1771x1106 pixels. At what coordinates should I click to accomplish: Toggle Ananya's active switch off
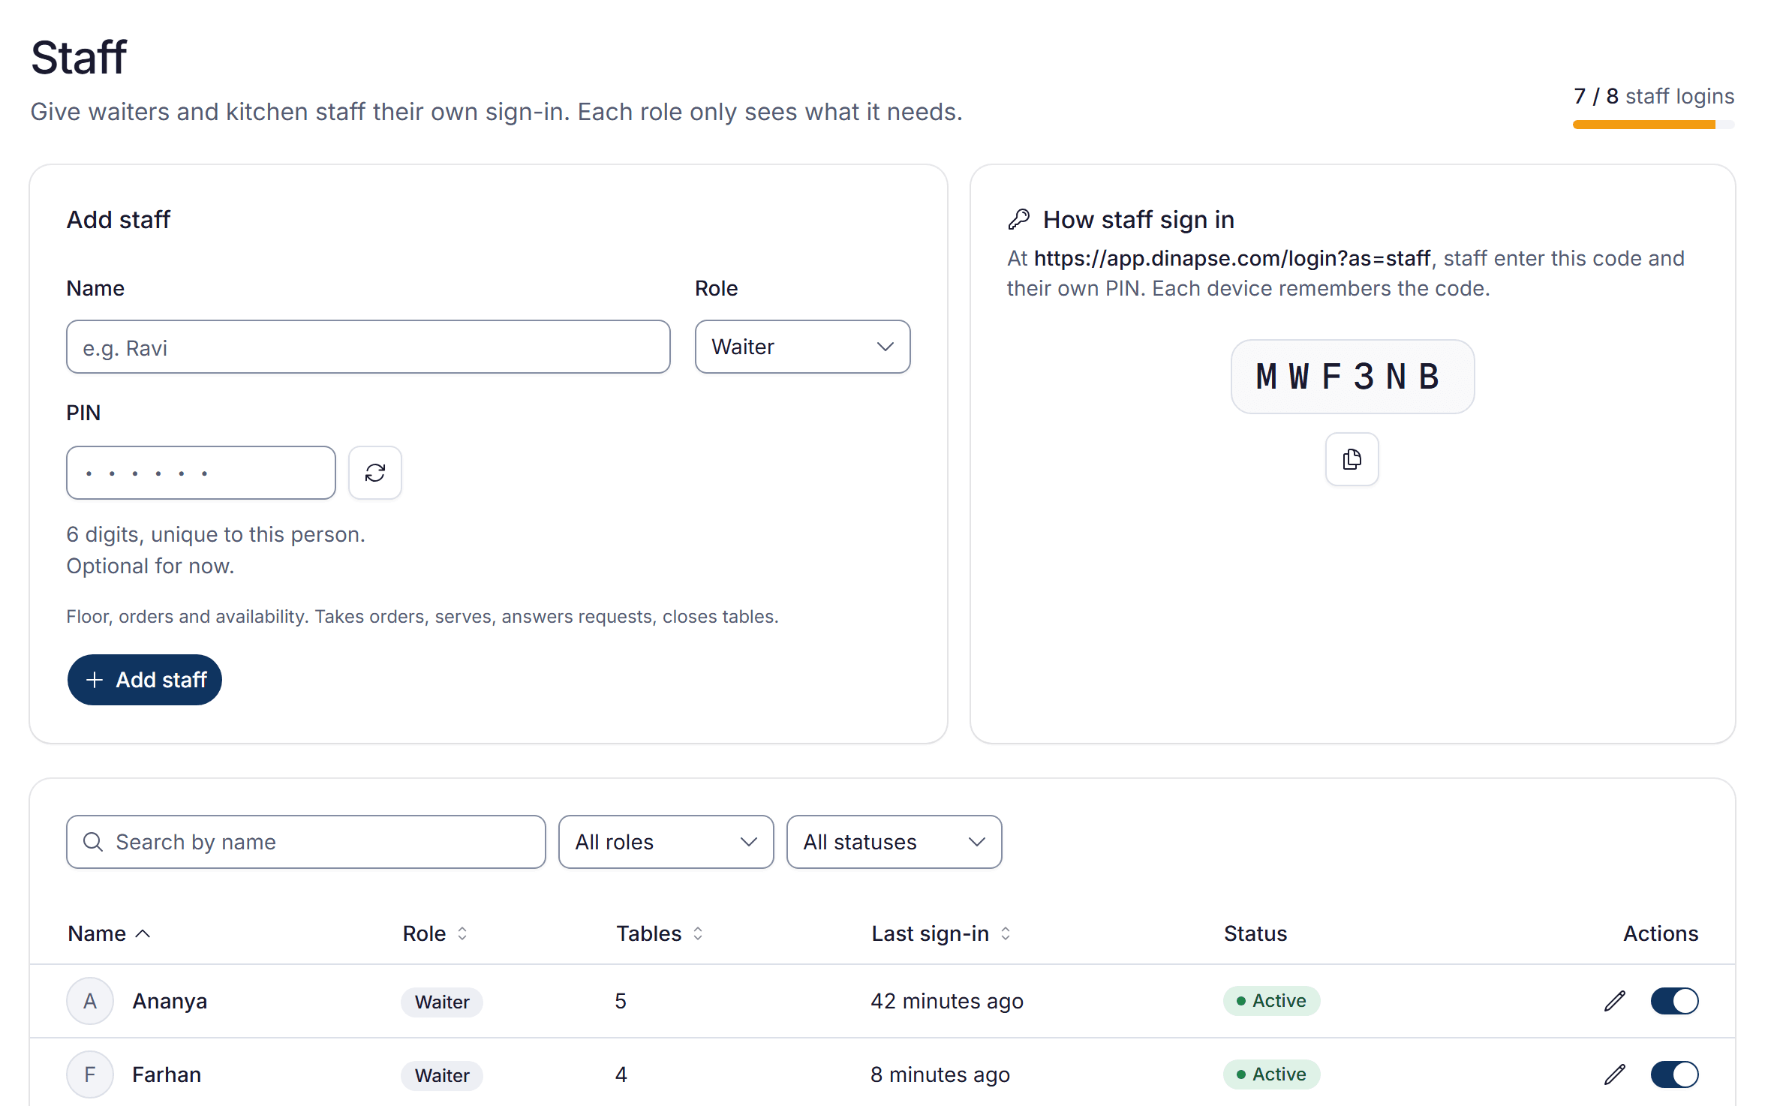(x=1675, y=1001)
